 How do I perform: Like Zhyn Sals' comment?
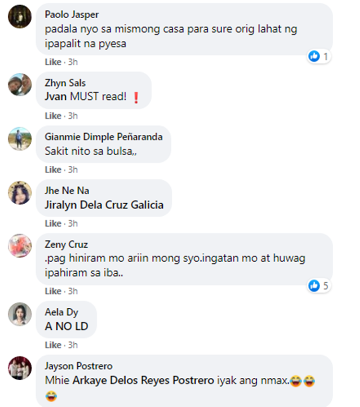pyautogui.click(x=53, y=116)
